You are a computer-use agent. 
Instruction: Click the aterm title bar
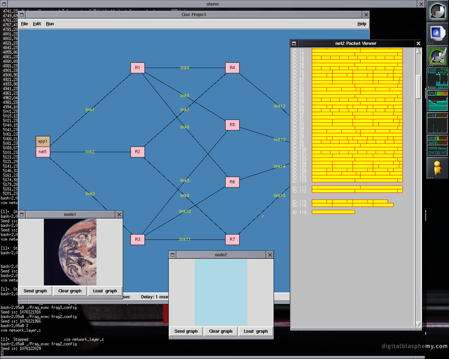click(x=213, y=4)
